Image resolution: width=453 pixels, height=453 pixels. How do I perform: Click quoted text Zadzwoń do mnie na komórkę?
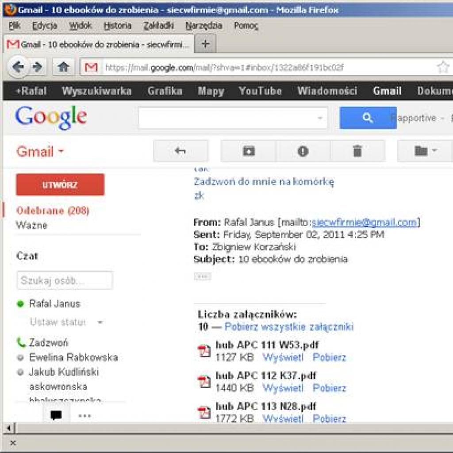point(264,182)
